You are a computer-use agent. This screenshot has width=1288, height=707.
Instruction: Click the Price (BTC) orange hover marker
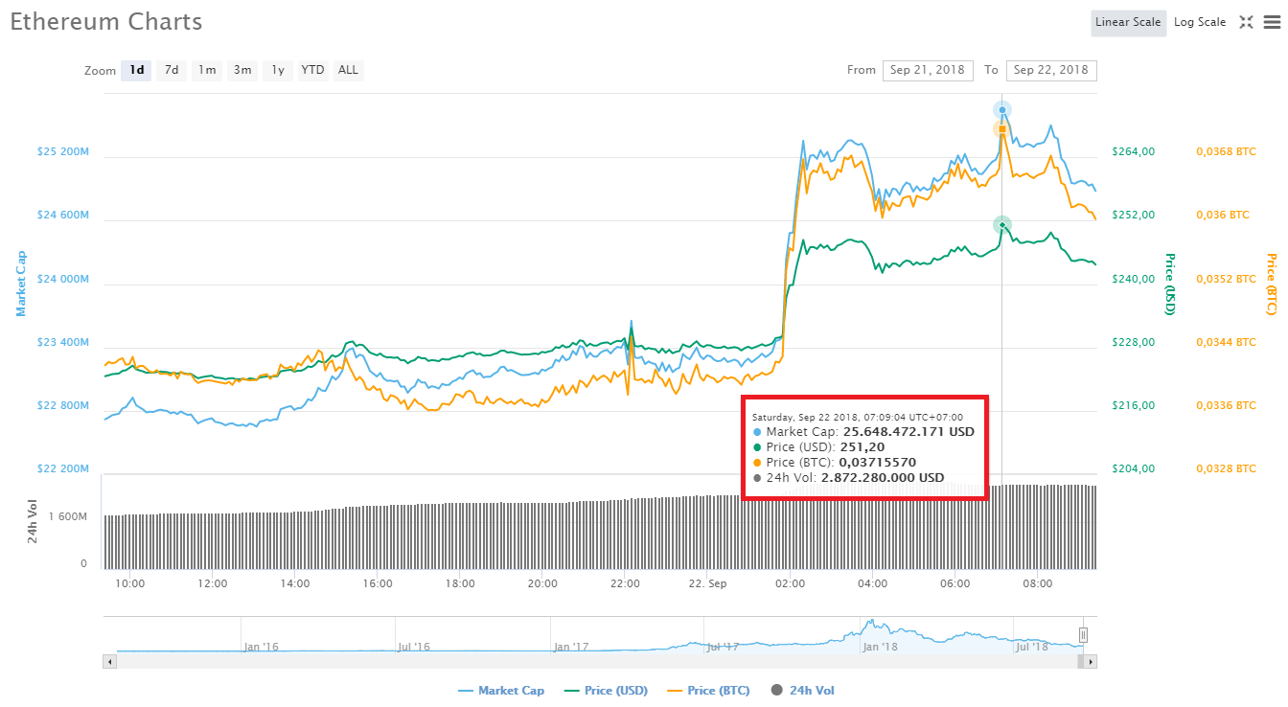pyautogui.click(x=1002, y=129)
